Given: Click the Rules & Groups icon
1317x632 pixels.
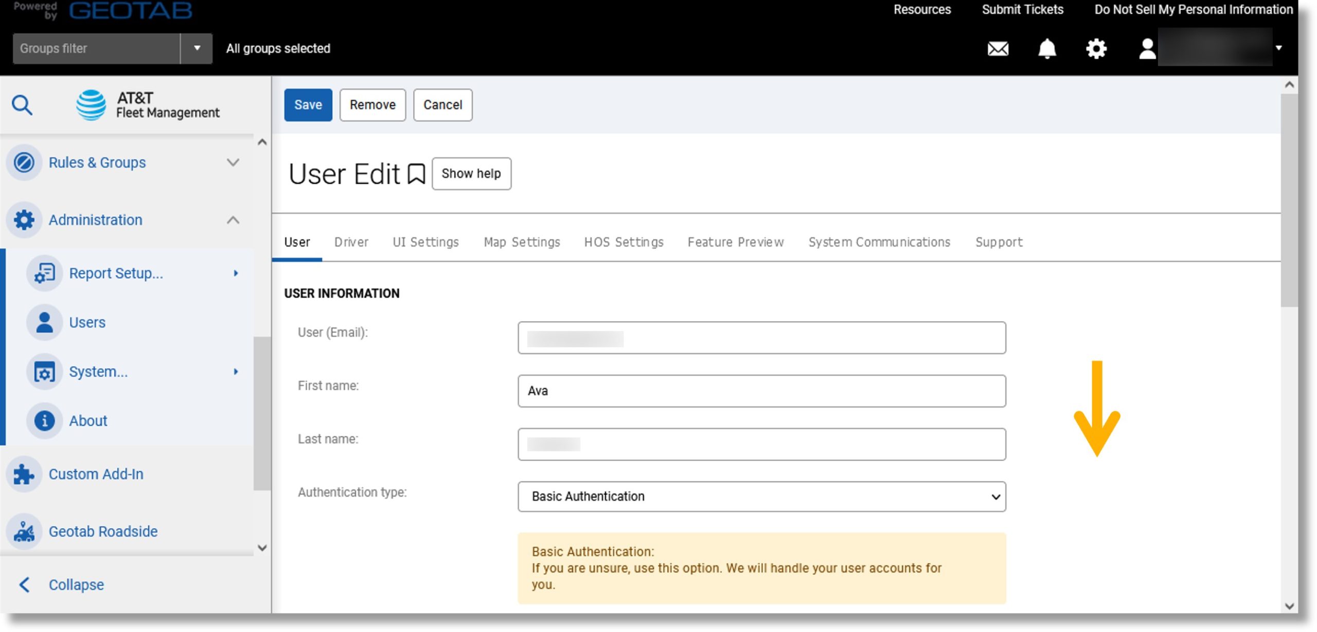Looking at the screenshot, I should pos(24,163).
